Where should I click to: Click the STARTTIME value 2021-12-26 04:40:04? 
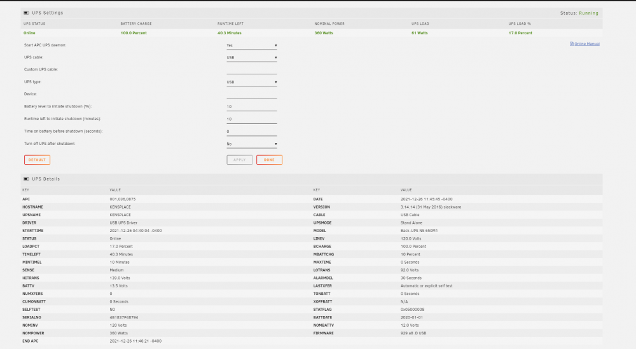click(x=135, y=231)
